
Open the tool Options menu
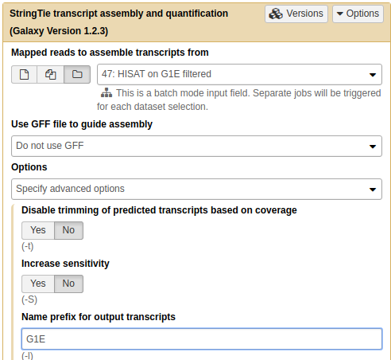point(358,14)
